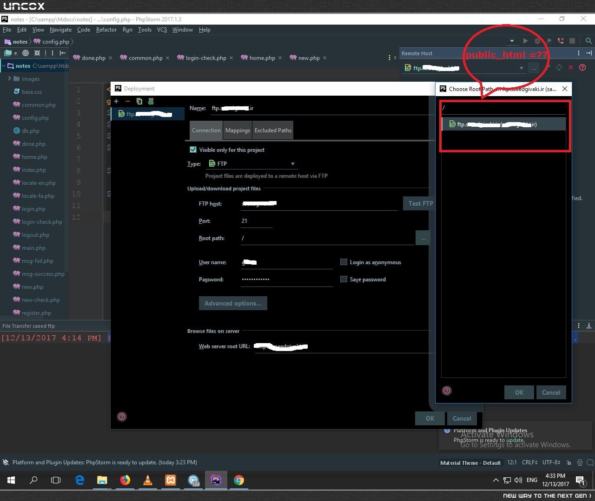The image size is (595, 501).
Task: Toggle Visible only for this project
Action: [193, 150]
